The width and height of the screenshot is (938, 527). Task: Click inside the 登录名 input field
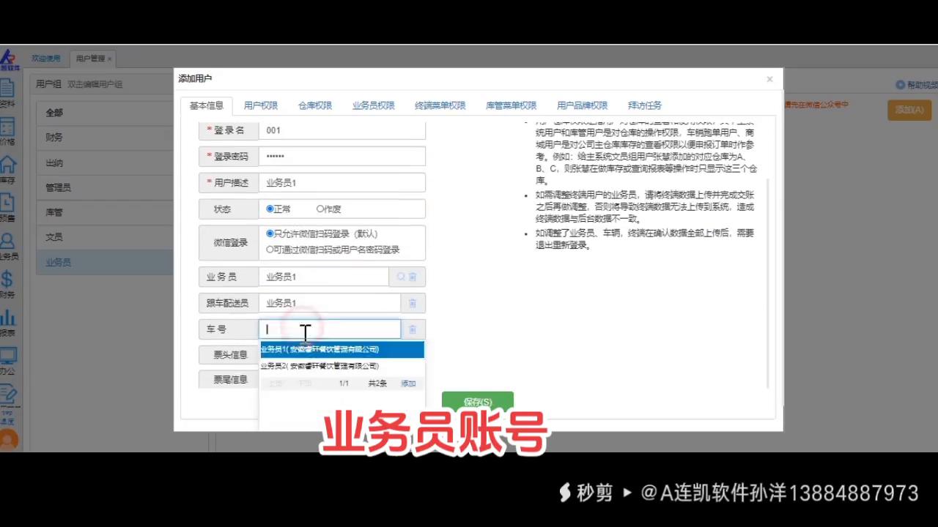point(330,130)
